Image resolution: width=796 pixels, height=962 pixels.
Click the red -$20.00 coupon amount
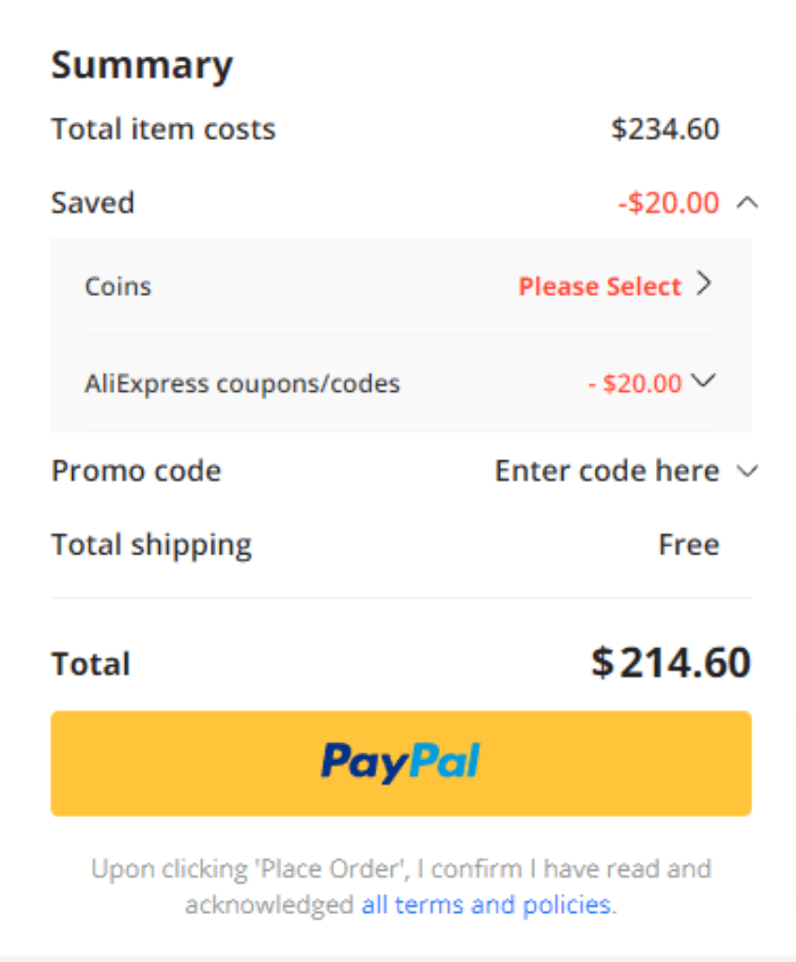pyautogui.click(x=635, y=383)
